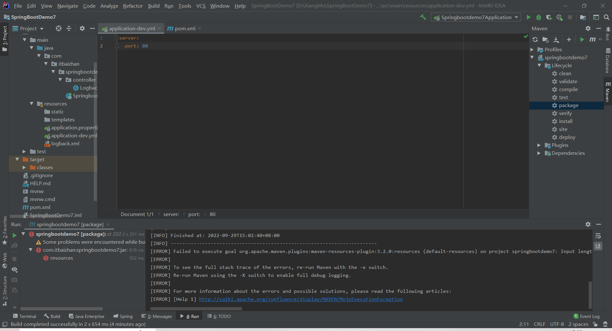612x331 pixels.
Task: Stop process square icon in Run panel
Action: (x=14, y=259)
